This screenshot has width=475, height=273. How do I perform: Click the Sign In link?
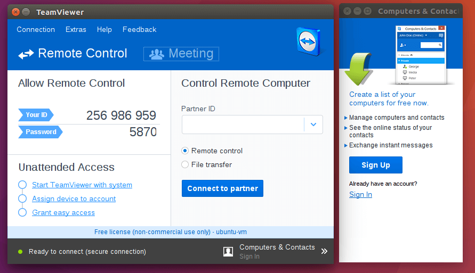tap(360, 194)
